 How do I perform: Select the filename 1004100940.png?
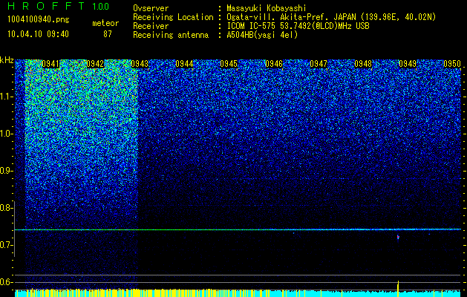(39, 20)
